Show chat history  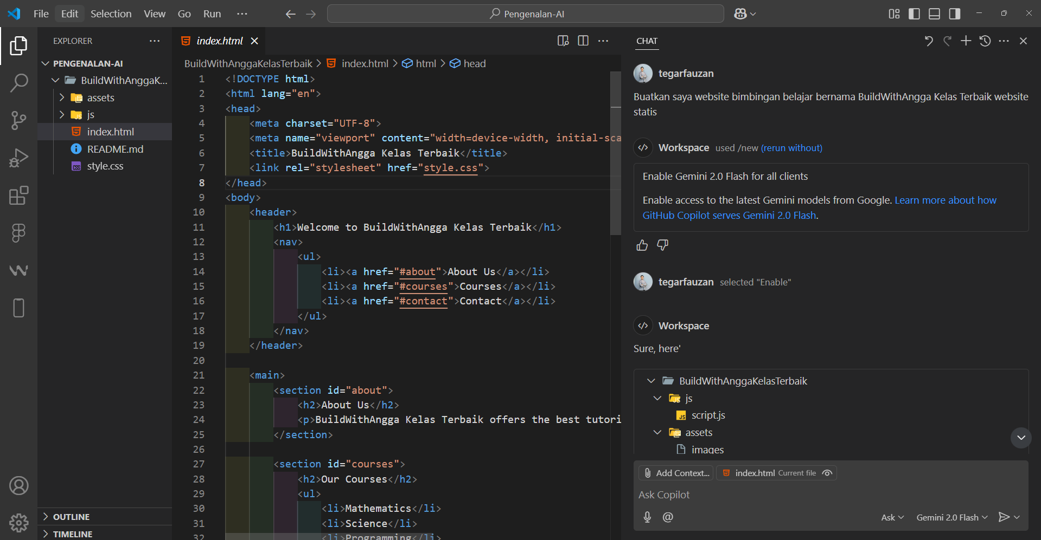point(985,41)
